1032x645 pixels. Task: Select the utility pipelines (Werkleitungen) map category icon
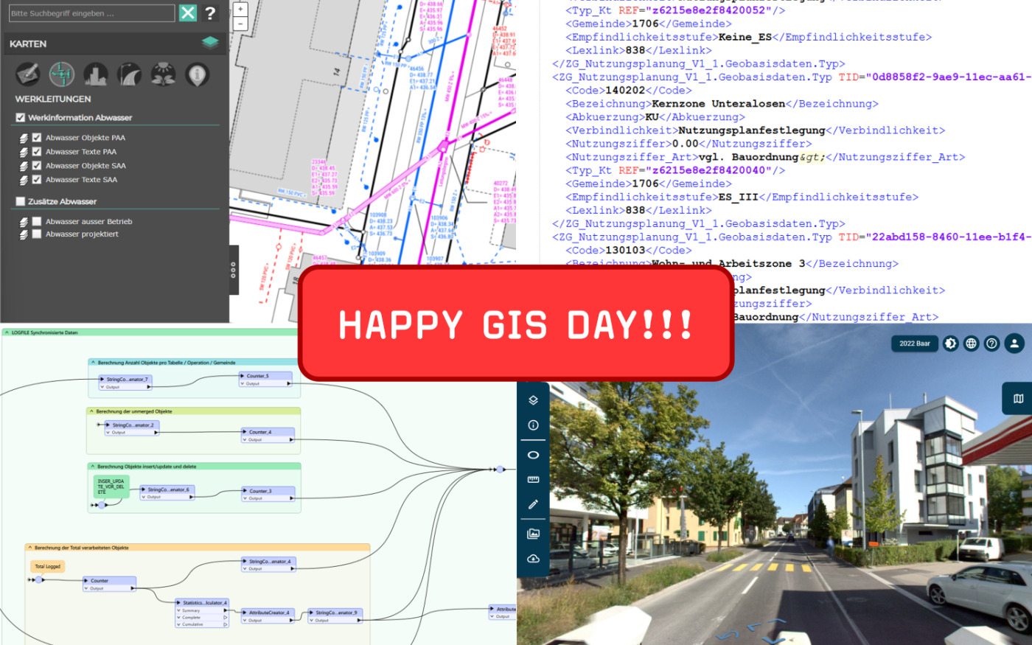[62, 74]
